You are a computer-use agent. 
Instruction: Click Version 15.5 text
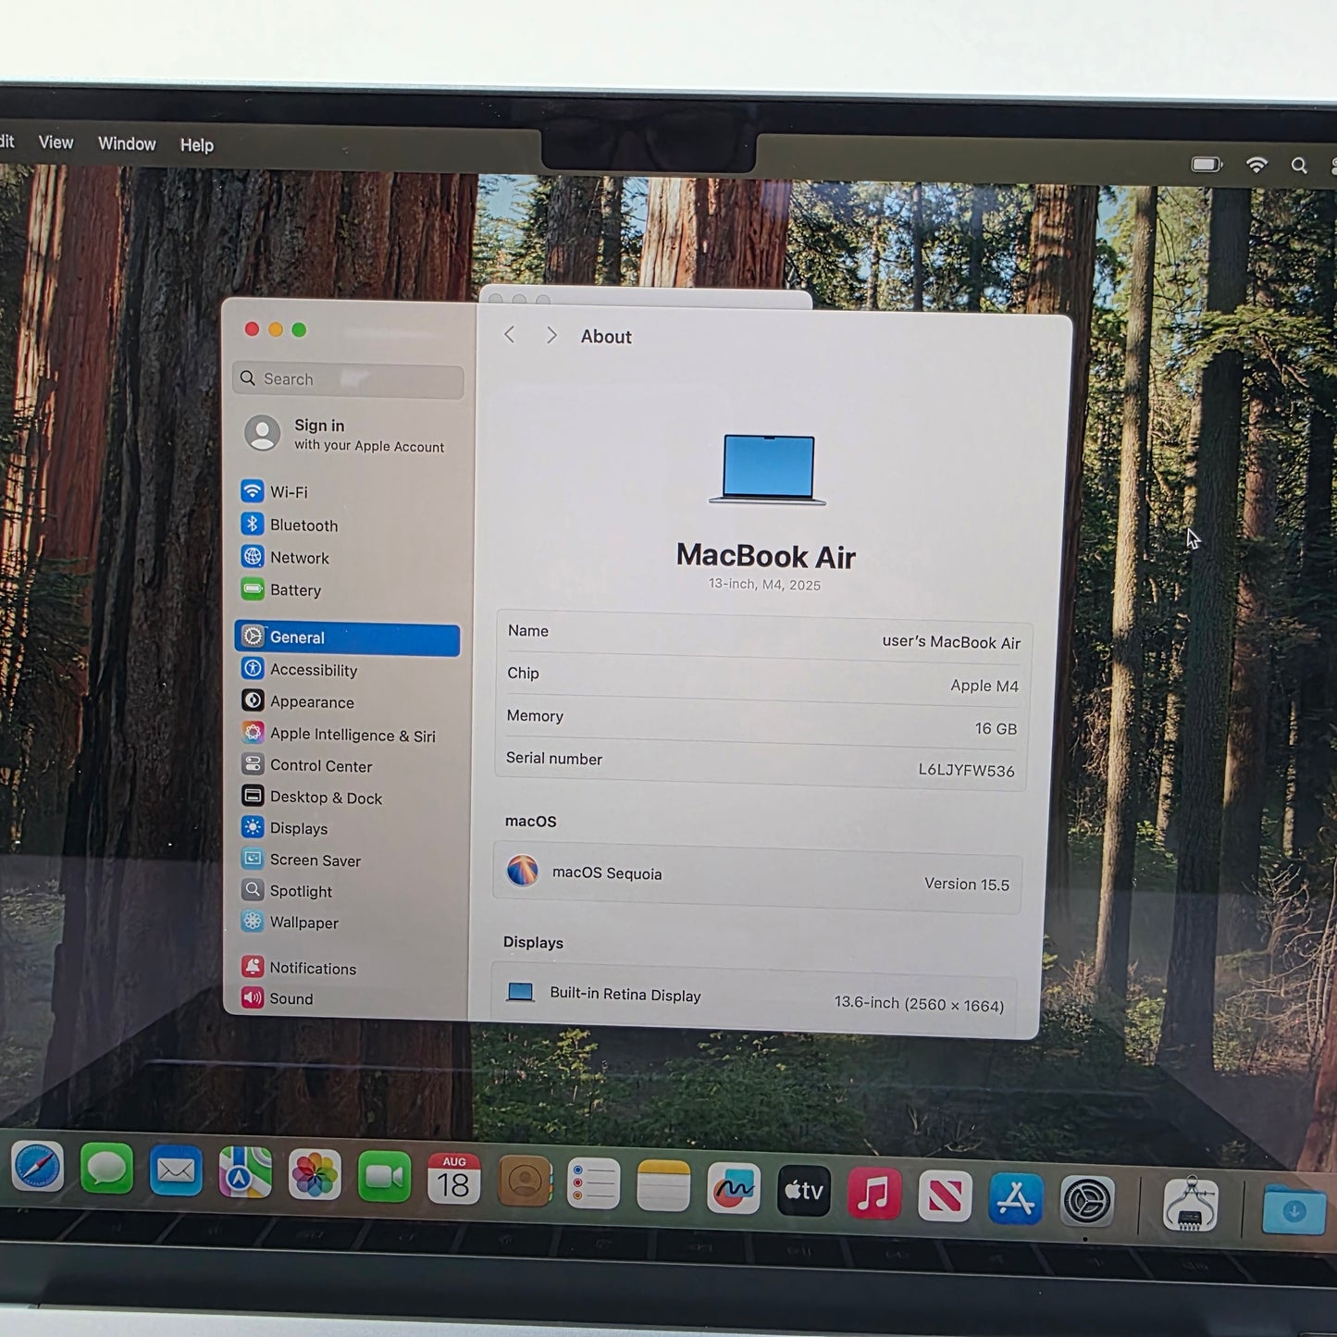click(x=967, y=884)
